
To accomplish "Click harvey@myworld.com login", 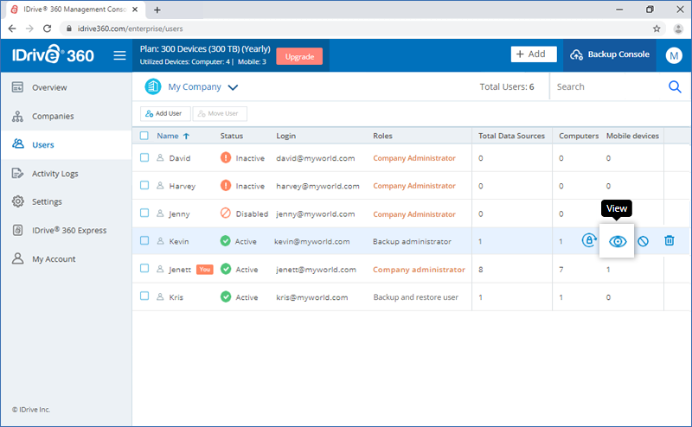I will pos(317,186).
